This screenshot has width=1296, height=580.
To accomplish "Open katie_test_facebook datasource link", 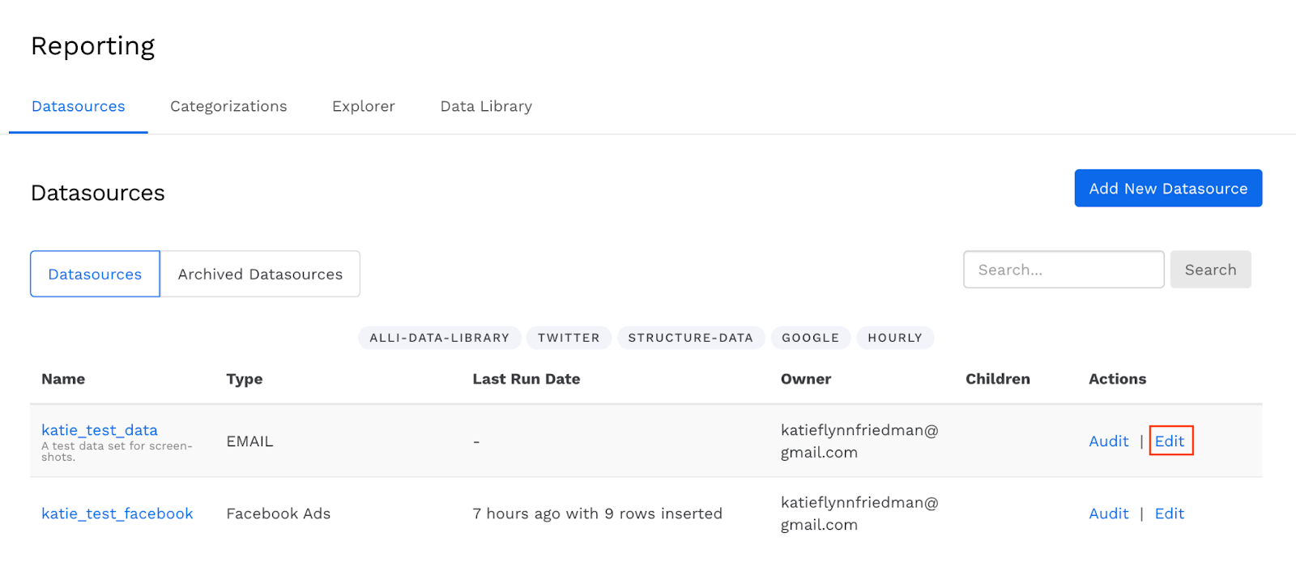I will click(x=117, y=514).
